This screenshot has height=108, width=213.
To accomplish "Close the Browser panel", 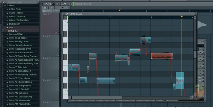I will [38, 2].
